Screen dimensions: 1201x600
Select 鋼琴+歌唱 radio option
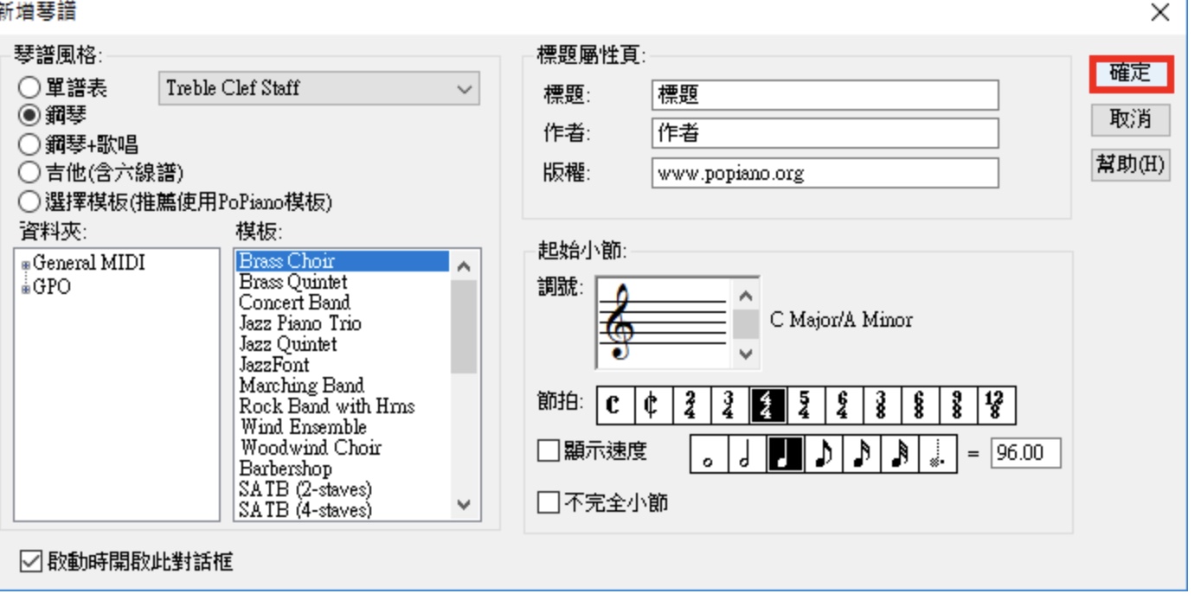point(30,144)
